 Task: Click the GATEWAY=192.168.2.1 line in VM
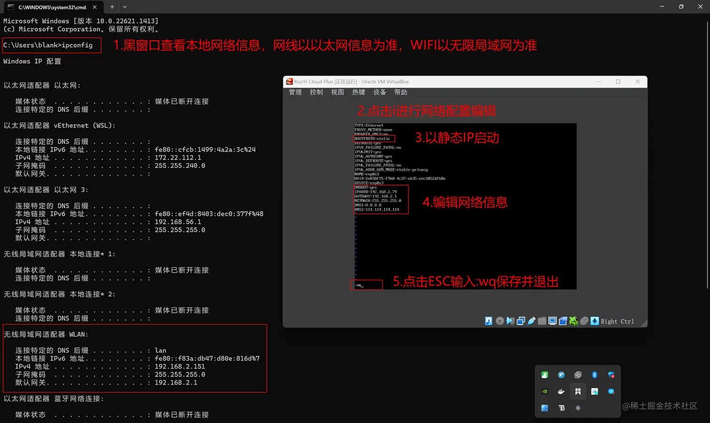click(376, 196)
